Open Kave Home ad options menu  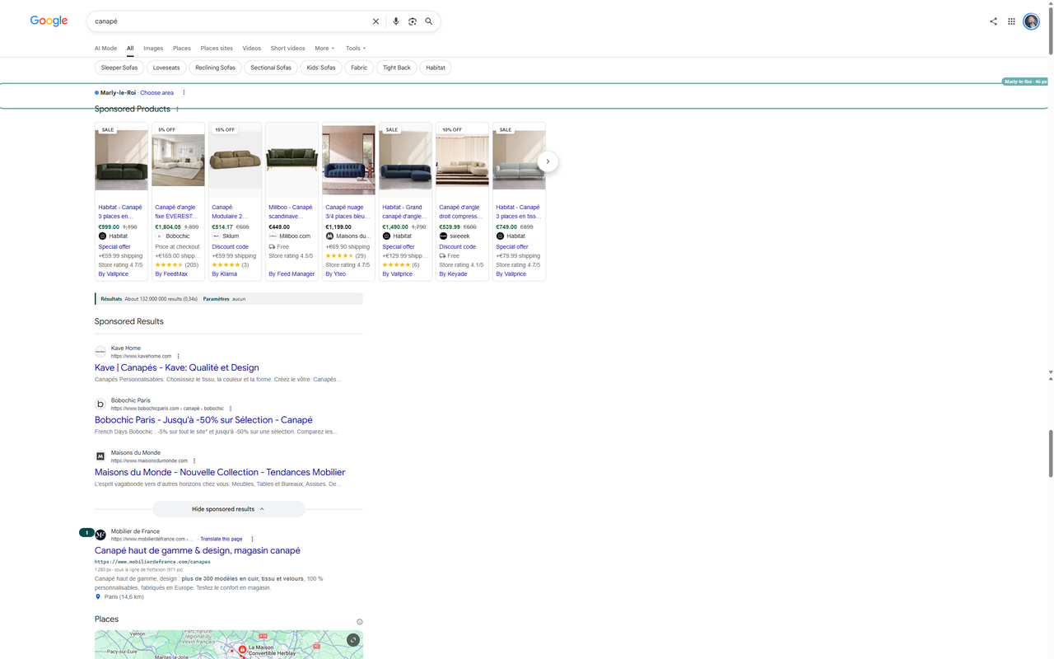click(178, 357)
